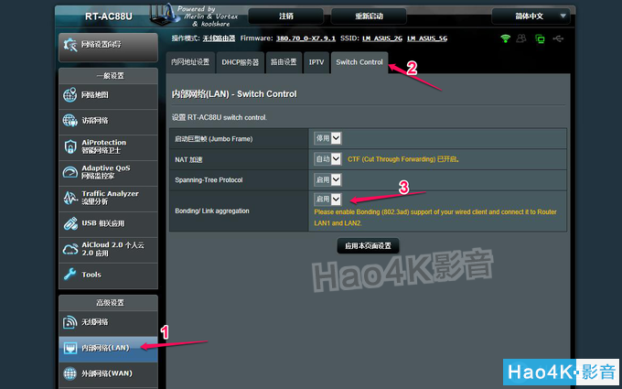
Task: Switch to the IPTV tab
Action: point(316,62)
